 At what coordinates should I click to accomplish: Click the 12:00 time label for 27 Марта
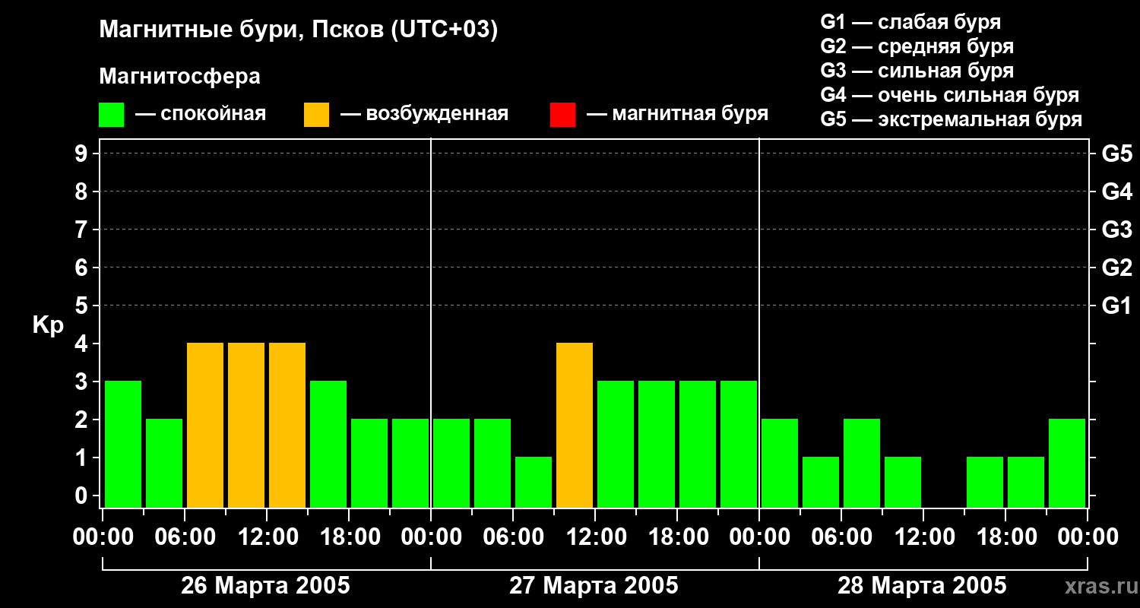[x=595, y=537]
